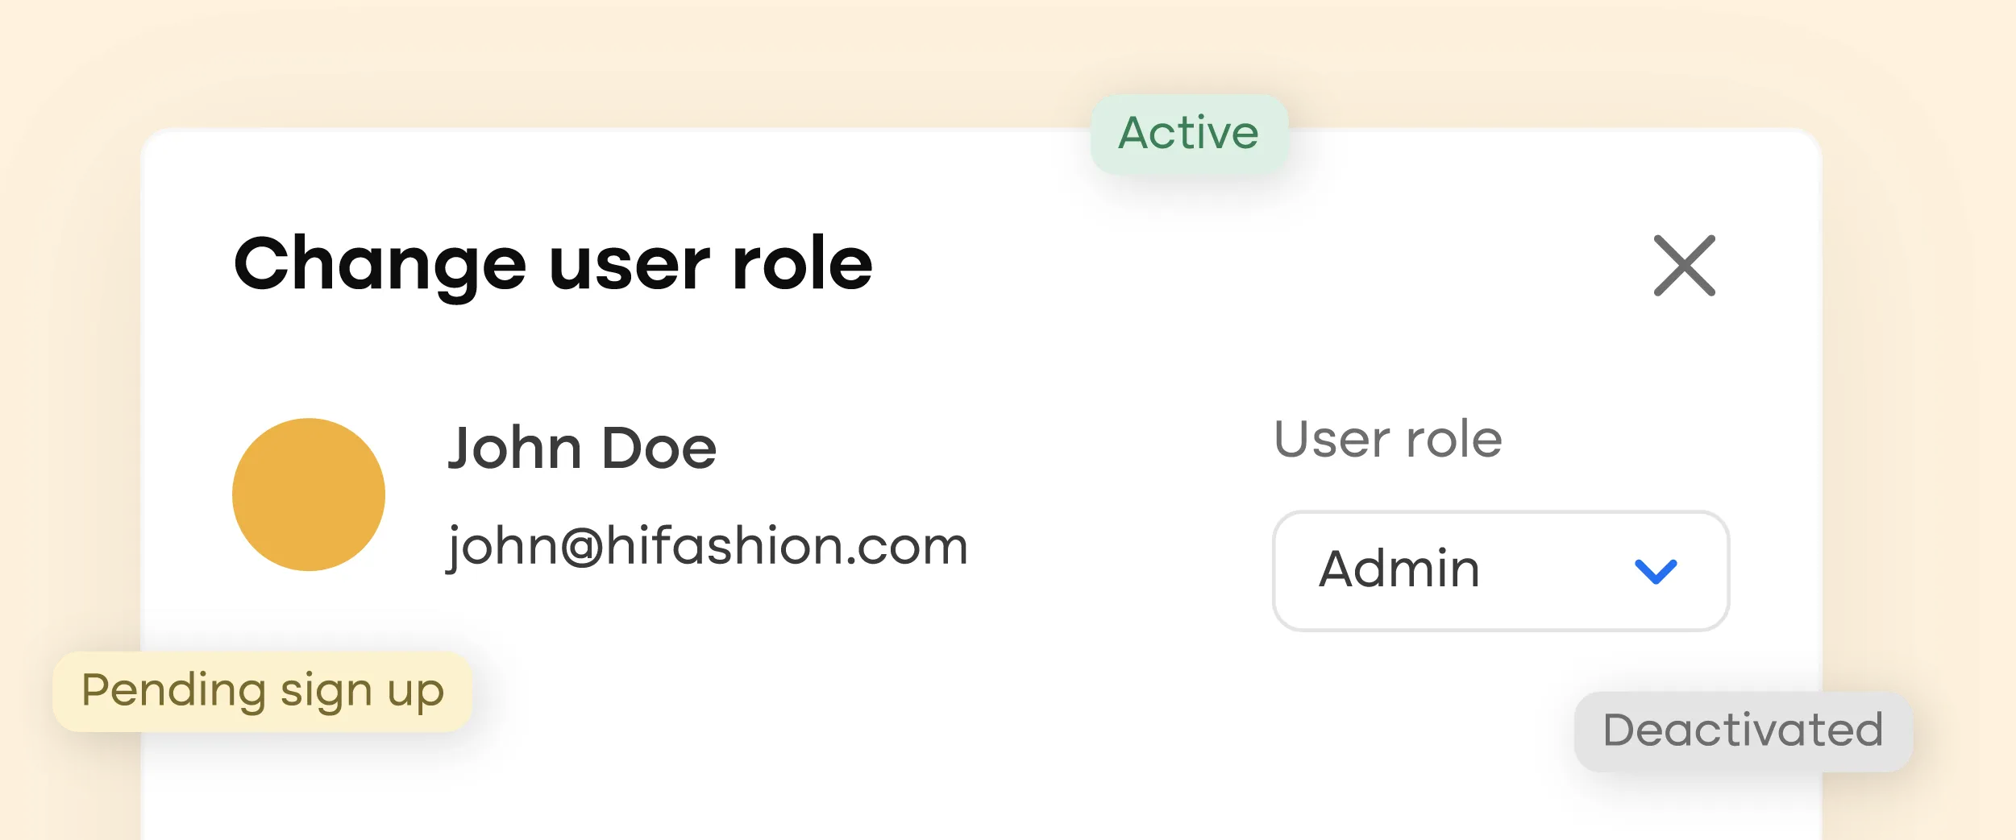
Task: Select the John Doe name text
Action: pos(582,448)
